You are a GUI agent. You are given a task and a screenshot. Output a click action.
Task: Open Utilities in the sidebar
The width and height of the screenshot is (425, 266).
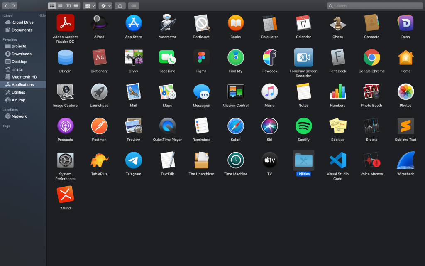pos(23,92)
